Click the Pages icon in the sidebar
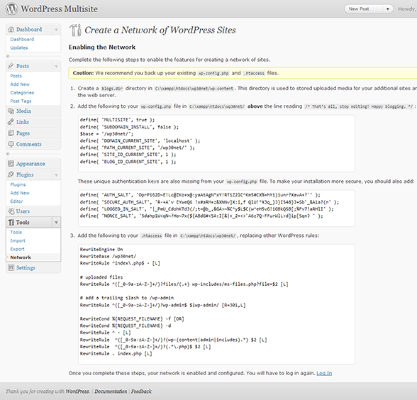The width and height of the screenshot is (417, 400). coord(11,133)
